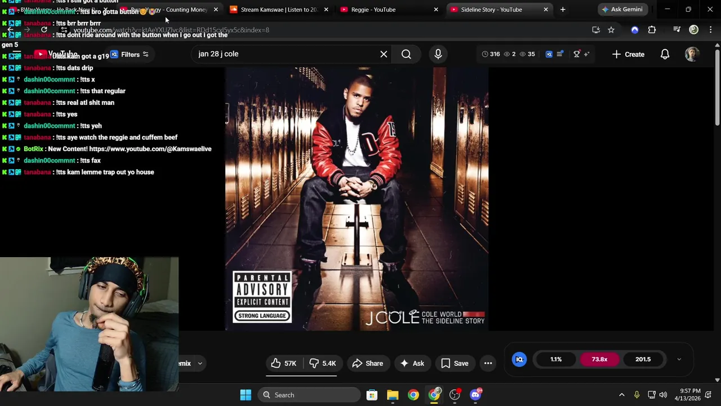Open the YouTube account avatar menu
721x406 pixels.
692,54
